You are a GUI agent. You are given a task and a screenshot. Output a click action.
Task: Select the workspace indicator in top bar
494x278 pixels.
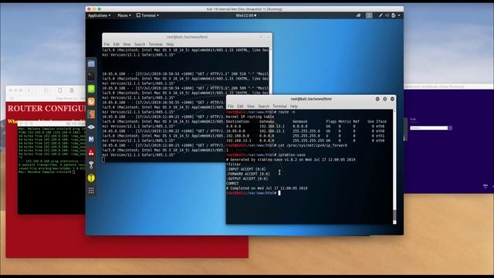coord(369,15)
